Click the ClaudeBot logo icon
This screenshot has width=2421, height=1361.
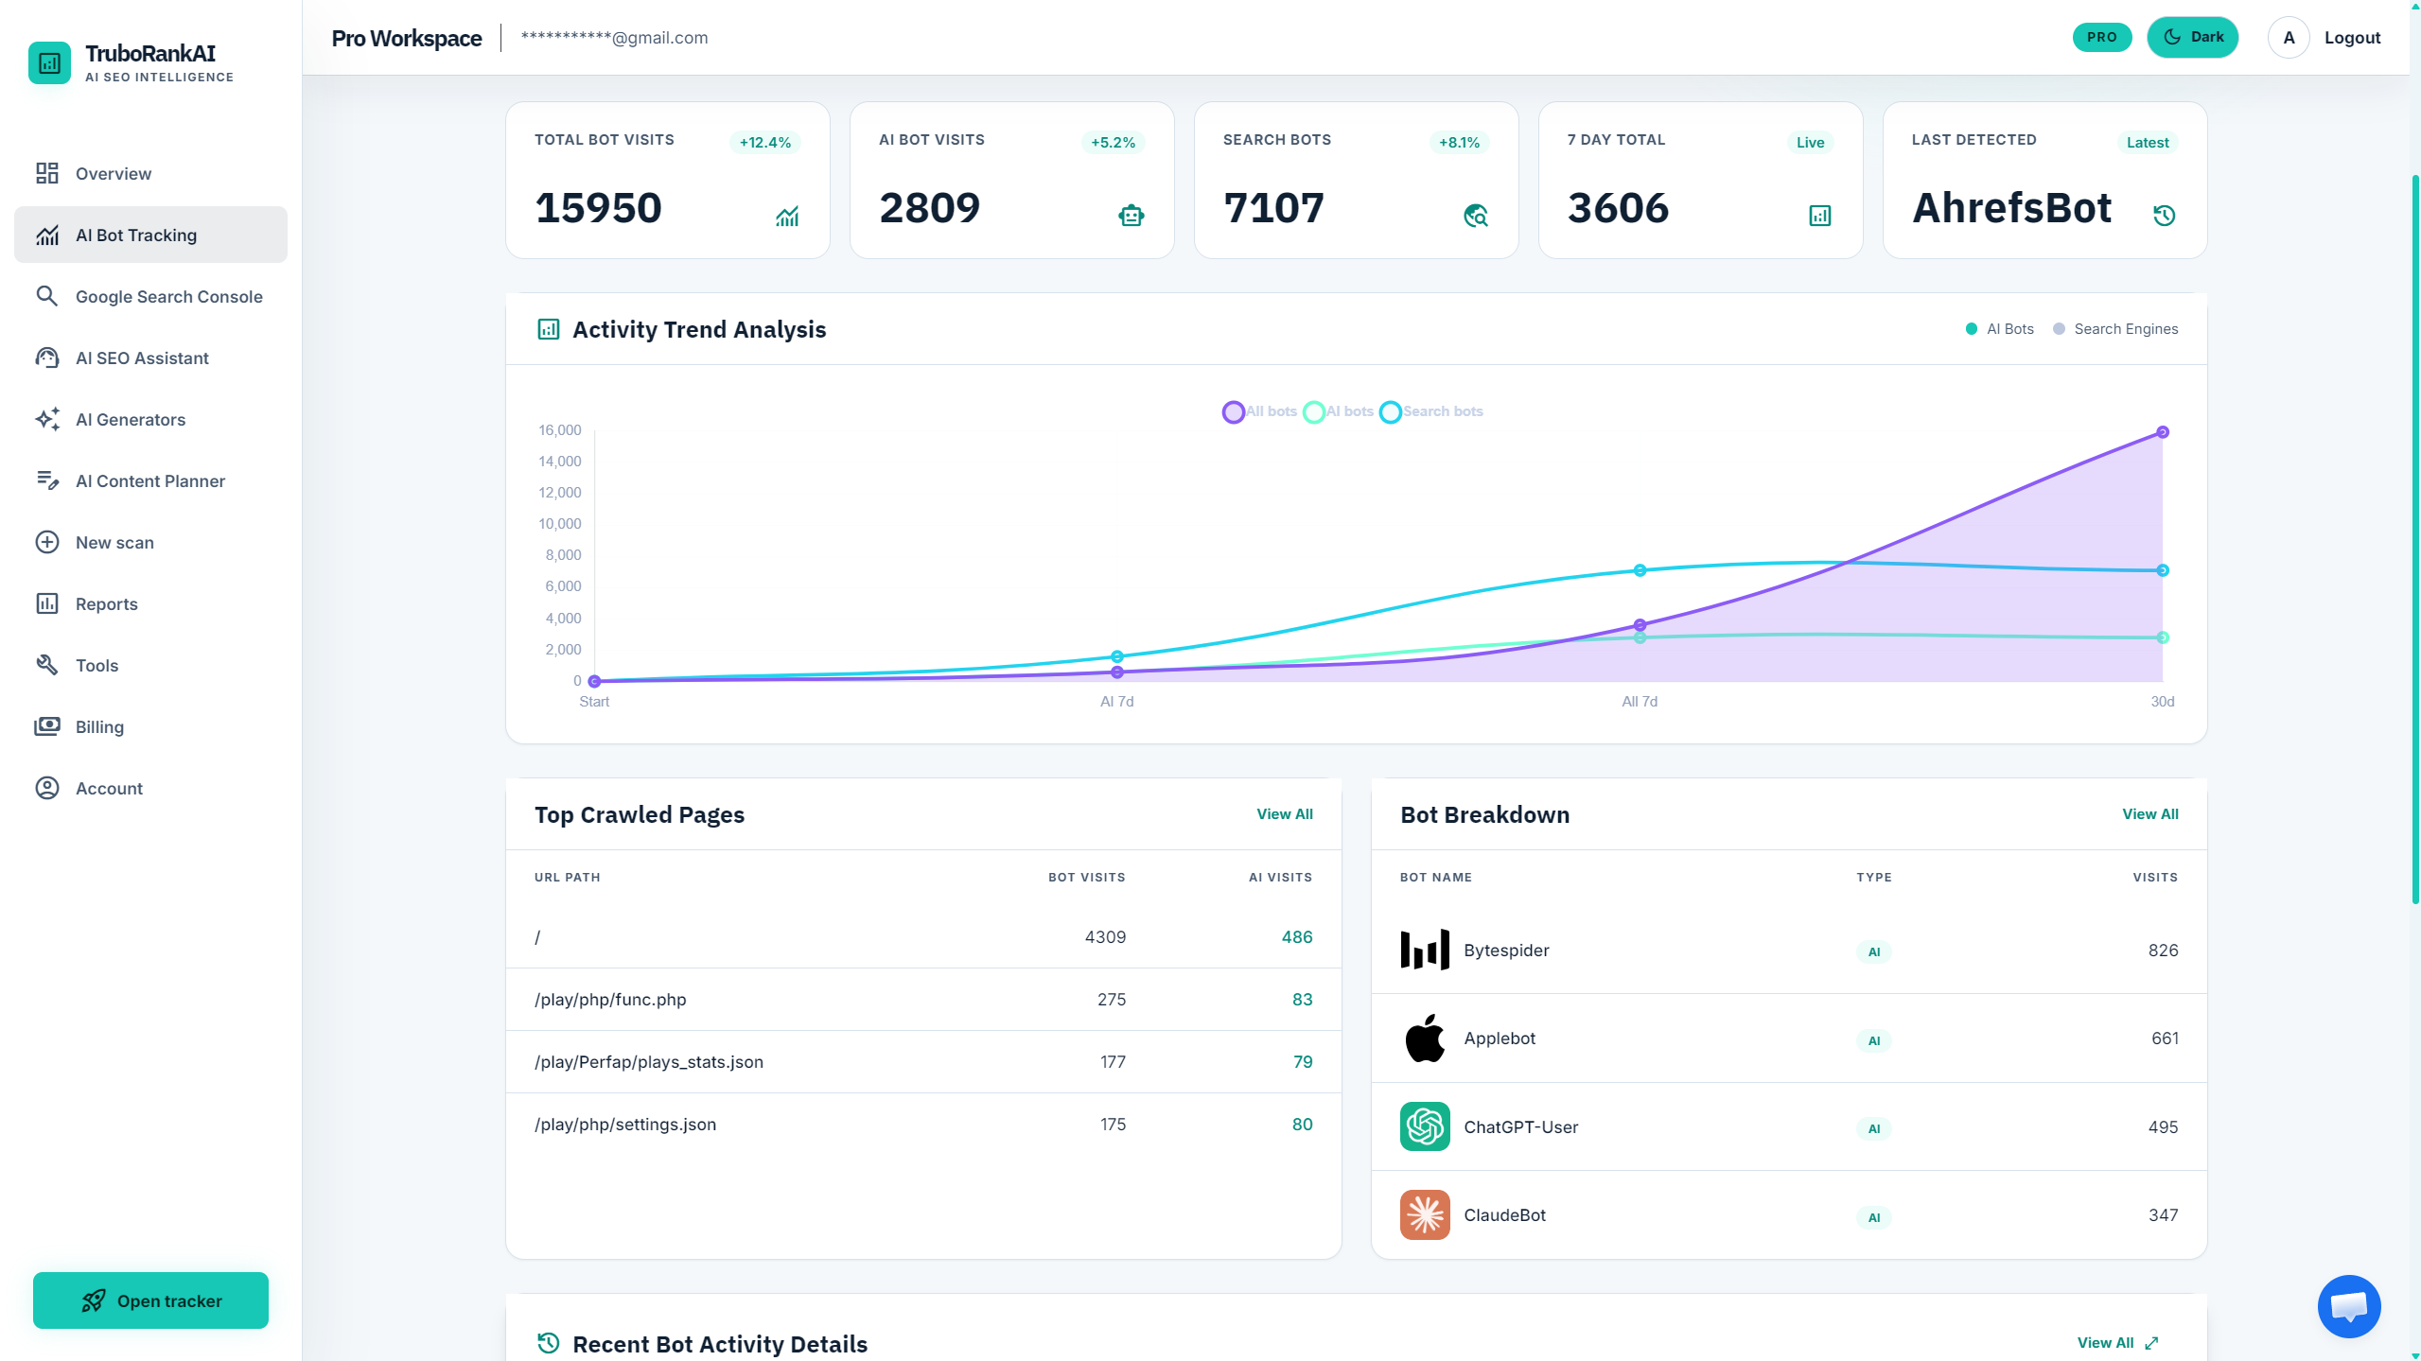1425,1214
